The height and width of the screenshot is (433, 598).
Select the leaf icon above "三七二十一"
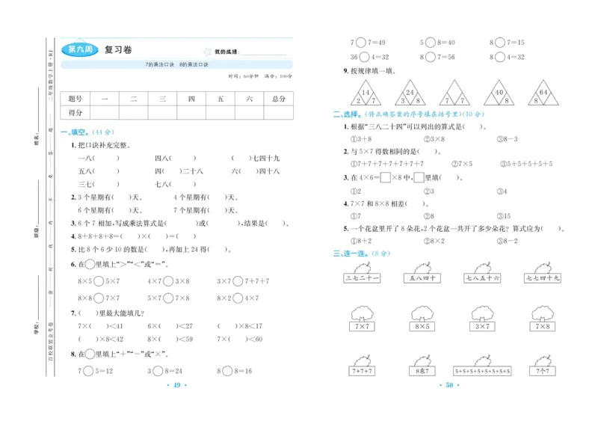362,269
